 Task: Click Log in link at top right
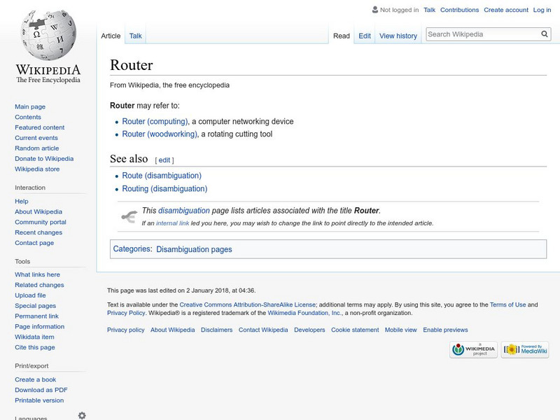(542, 10)
